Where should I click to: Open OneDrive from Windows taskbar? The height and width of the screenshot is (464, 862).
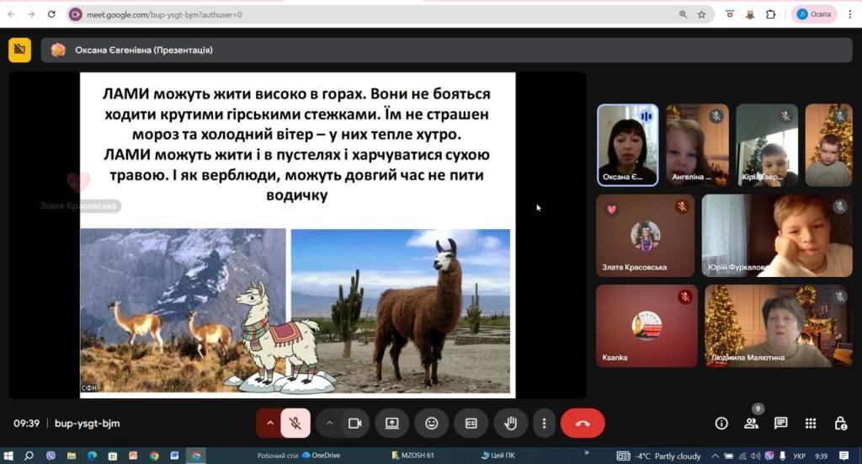(x=320, y=456)
